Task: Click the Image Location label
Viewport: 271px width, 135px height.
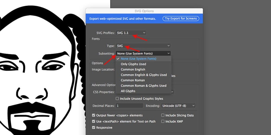Action: coord(103,69)
